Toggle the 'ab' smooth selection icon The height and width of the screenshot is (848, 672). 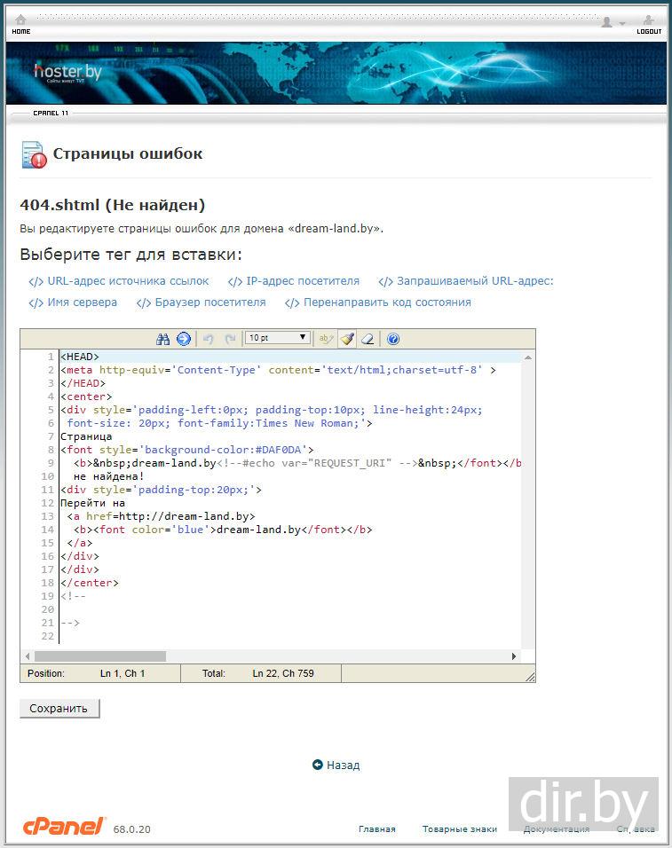click(326, 339)
